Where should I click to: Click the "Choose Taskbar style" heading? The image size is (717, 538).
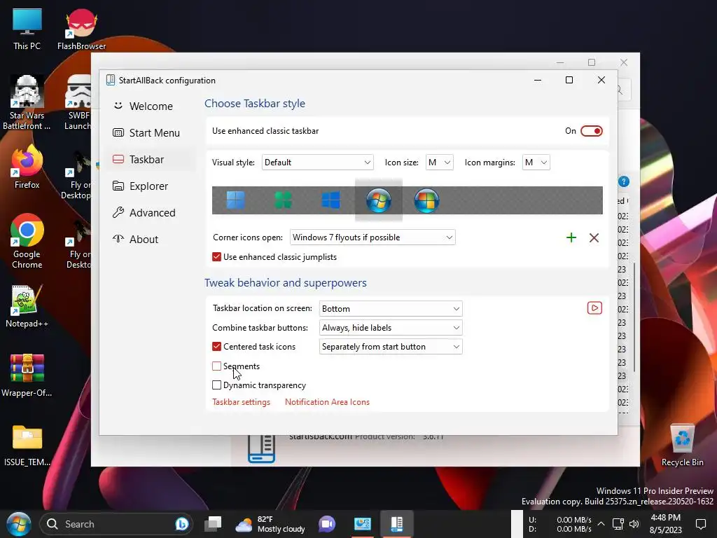pos(255,104)
